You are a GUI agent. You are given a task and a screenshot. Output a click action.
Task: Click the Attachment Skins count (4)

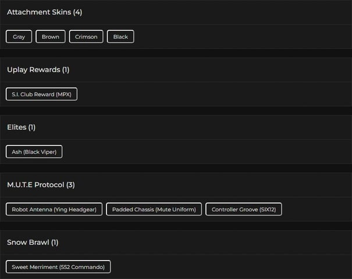[77, 12]
